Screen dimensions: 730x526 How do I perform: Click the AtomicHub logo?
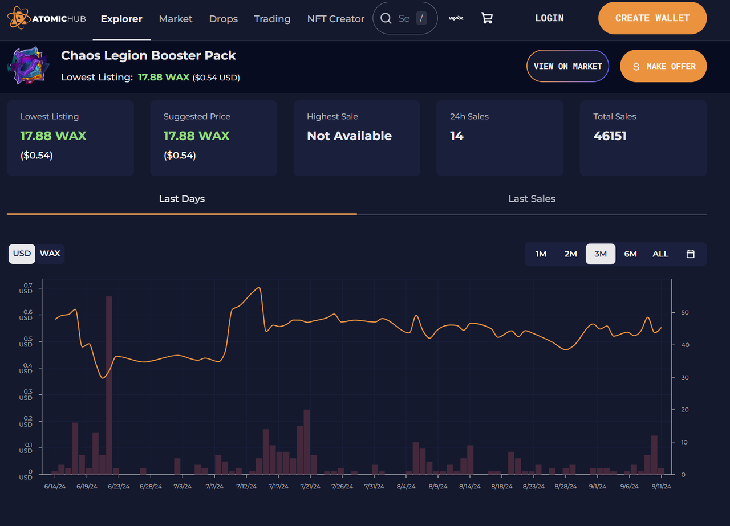(47, 18)
